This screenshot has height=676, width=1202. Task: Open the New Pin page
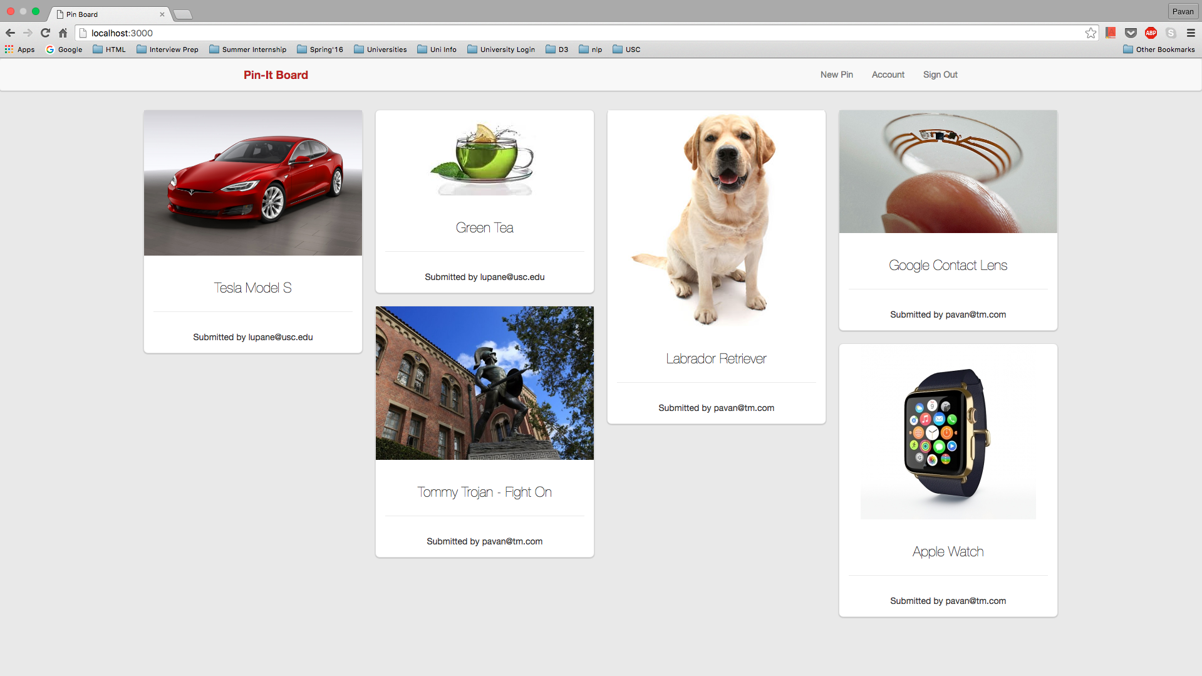837,75
